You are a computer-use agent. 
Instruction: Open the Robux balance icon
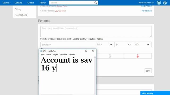pyautogui.click(x=165, y=3)
